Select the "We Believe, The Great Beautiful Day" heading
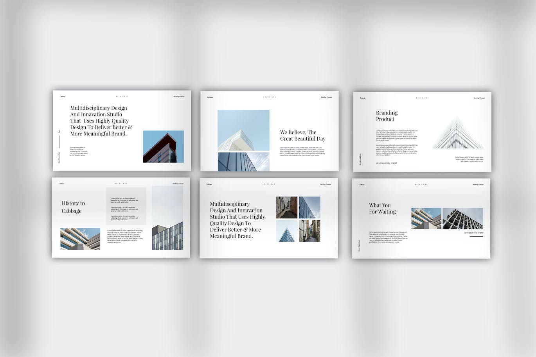The width and height of the screenshot is (536, 357). pyautogui.click(x=302, y=136)
